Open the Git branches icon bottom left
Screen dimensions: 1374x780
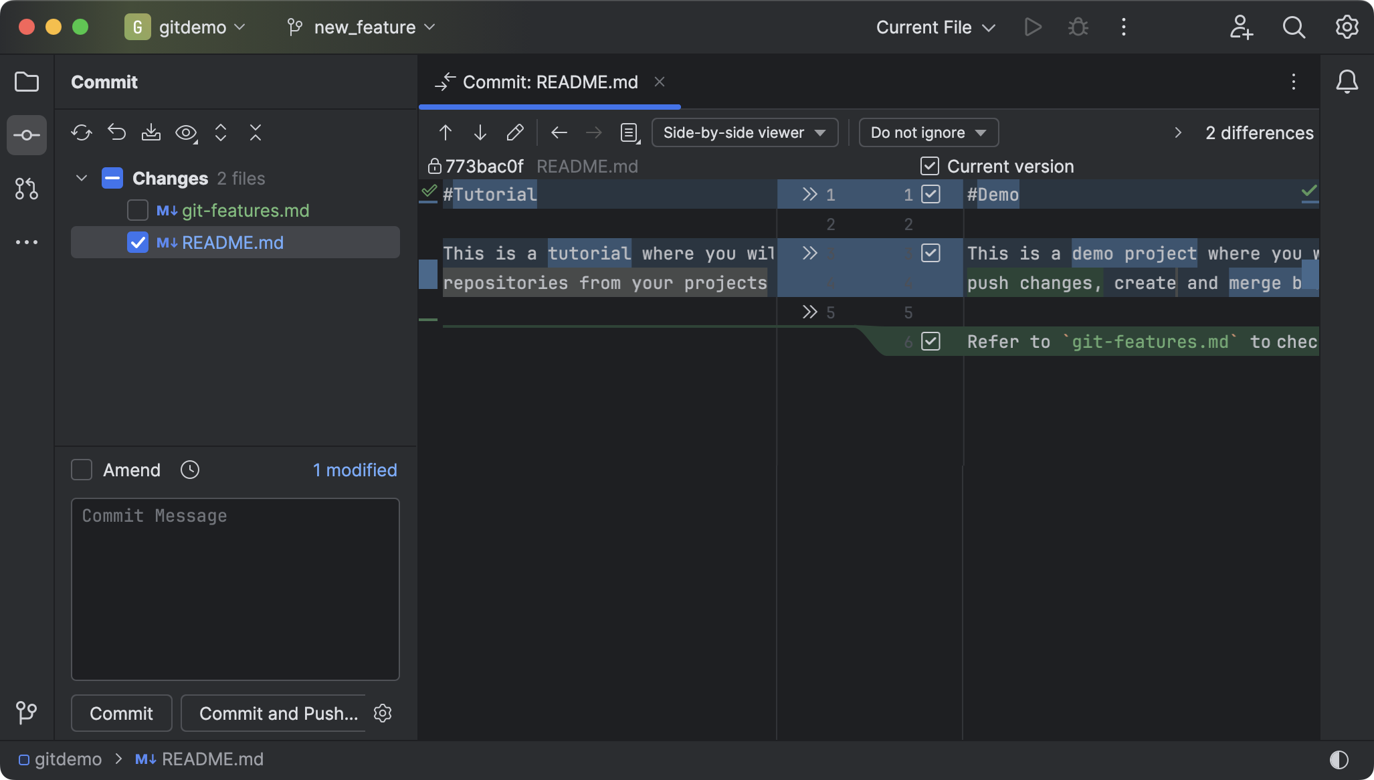click(27, 712)
